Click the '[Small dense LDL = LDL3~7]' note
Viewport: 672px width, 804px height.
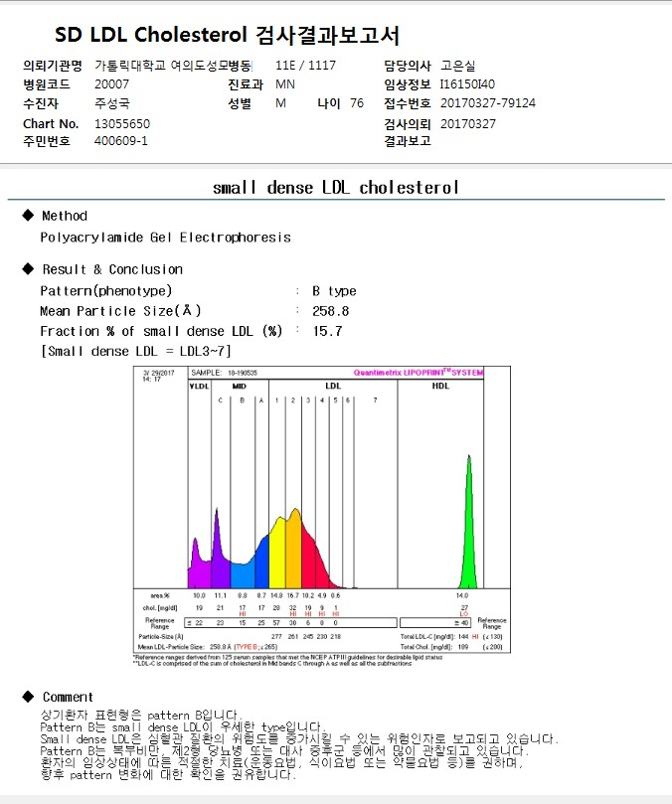(x=136, y=351)
